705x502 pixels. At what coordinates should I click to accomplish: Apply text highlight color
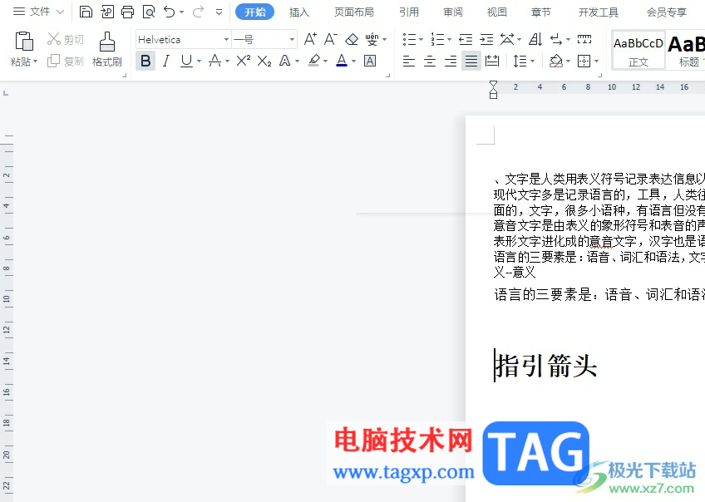tap(314, 61)
